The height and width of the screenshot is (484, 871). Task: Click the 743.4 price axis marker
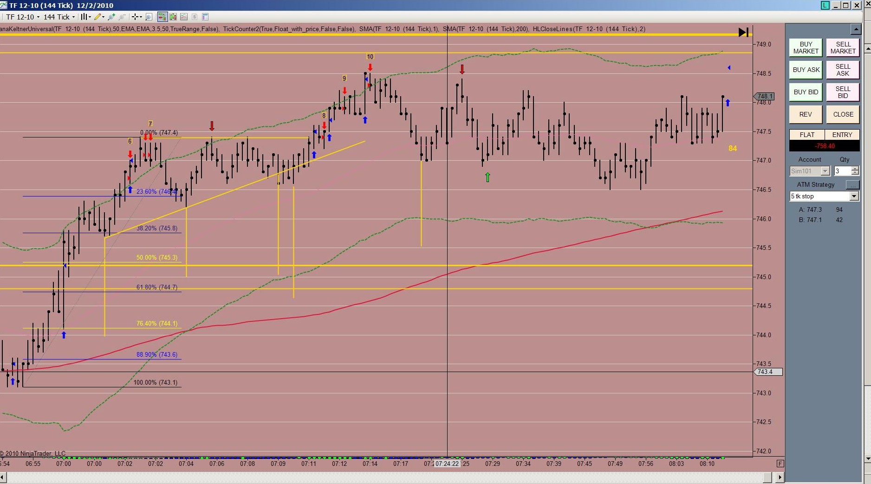[x=767, y=372]
